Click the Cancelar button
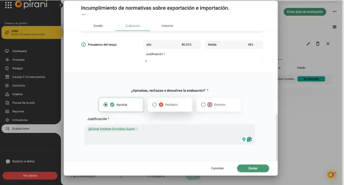The width and height of the screenshot is (344, 185). (x=217, y=168)
